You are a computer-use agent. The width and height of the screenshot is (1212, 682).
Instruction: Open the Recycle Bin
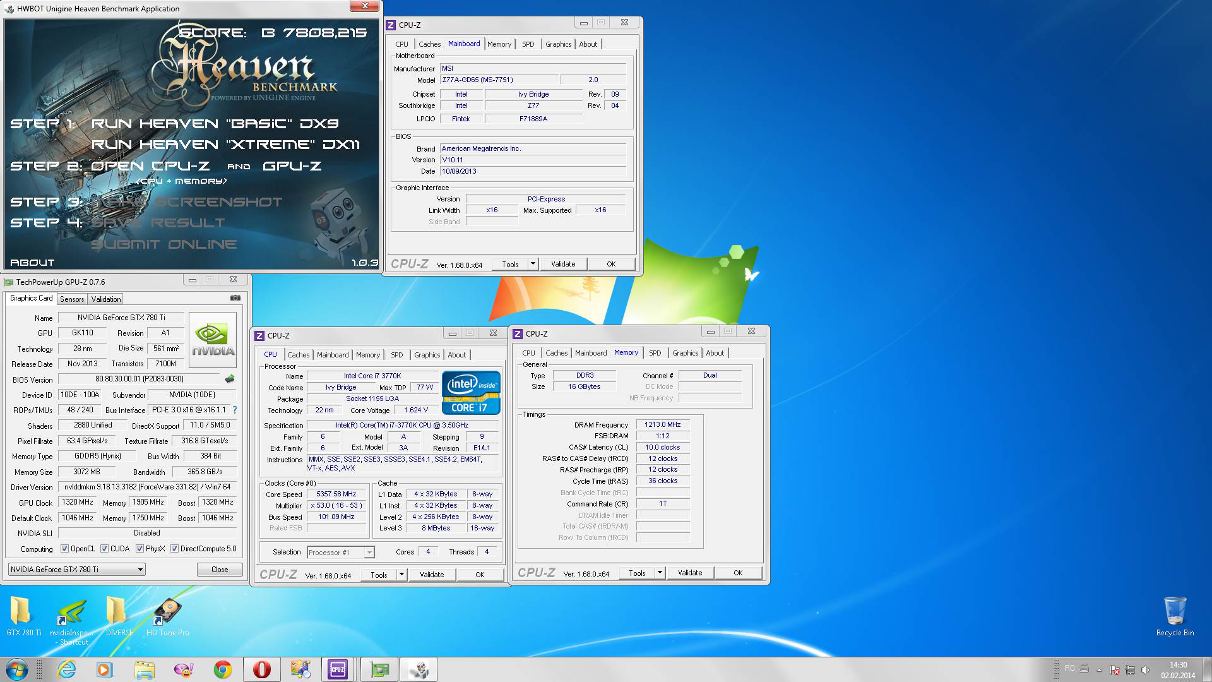[x=1175, y=616]
